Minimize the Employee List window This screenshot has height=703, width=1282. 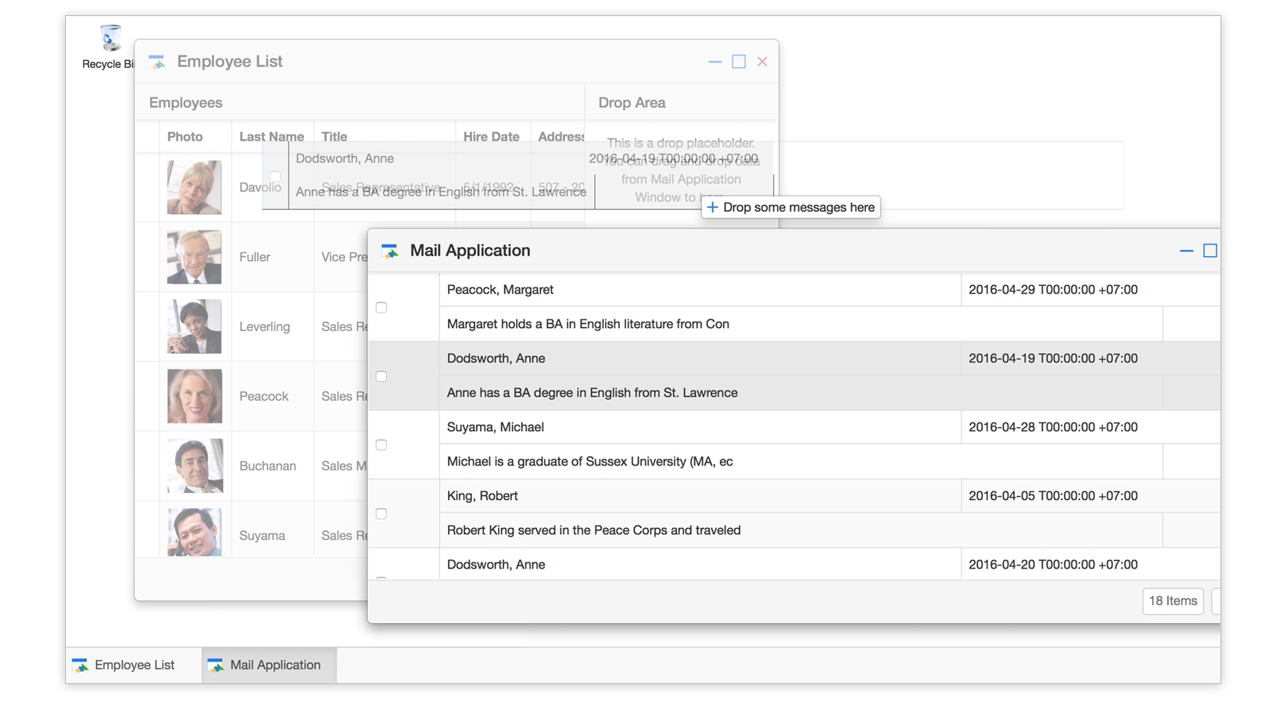pyautogui.click(x=714, y=62)
